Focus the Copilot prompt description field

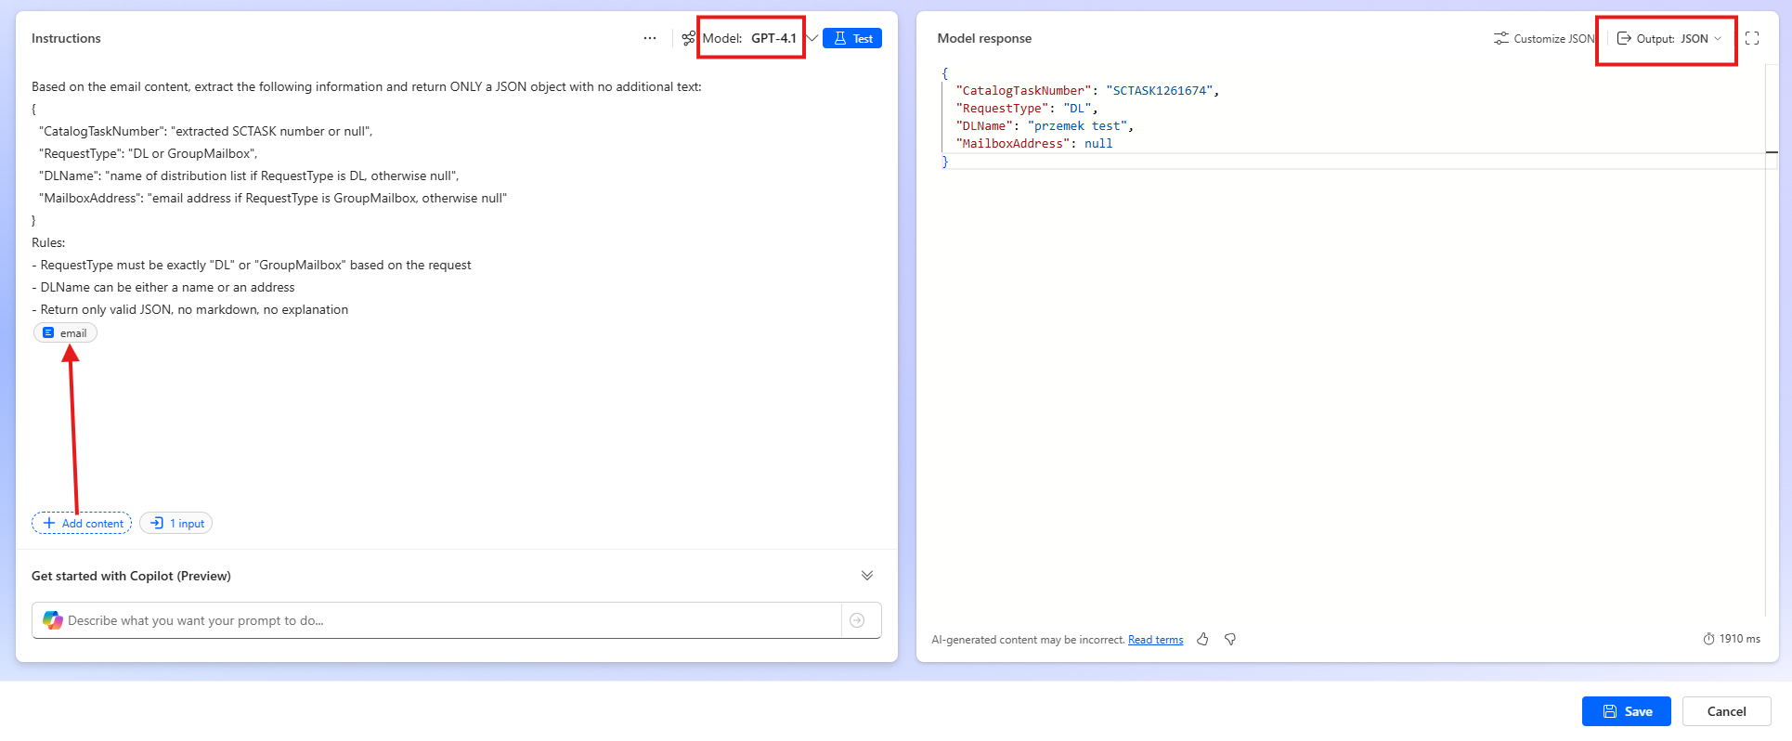point(446,620)
